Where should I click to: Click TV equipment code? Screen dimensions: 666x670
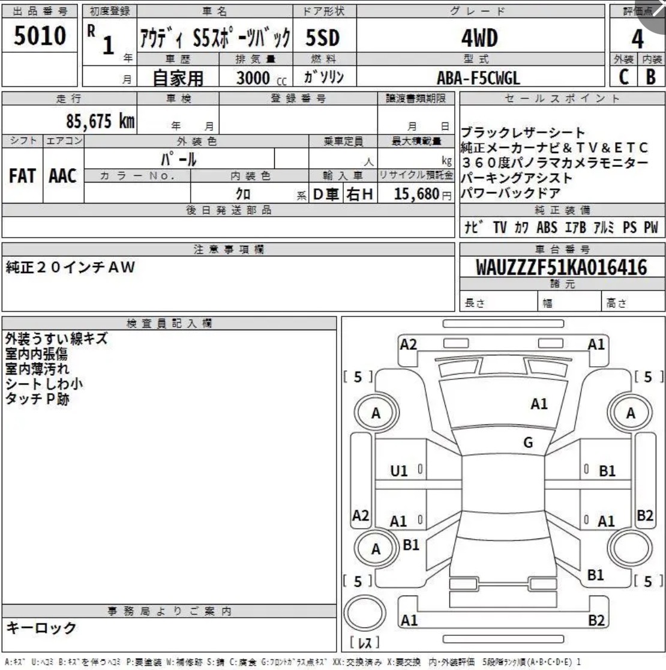[499, 228]
